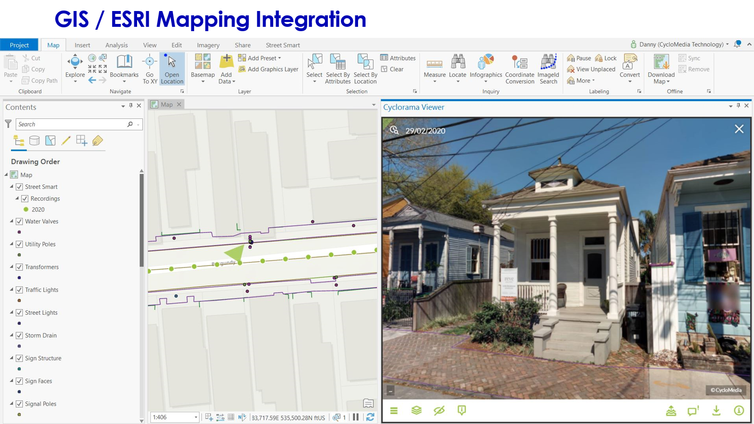Click the Add Data icon
Viewport: 754px width, 424px height.
pyautogui.click(x=226, y=62)
